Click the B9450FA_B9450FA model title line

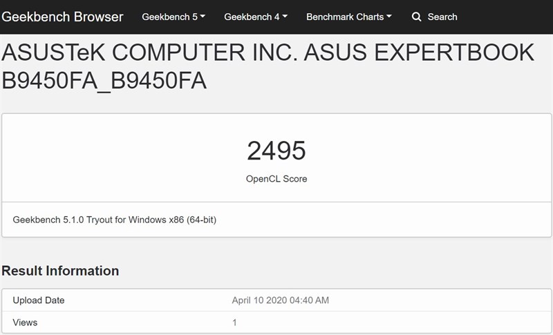[104, 81]
